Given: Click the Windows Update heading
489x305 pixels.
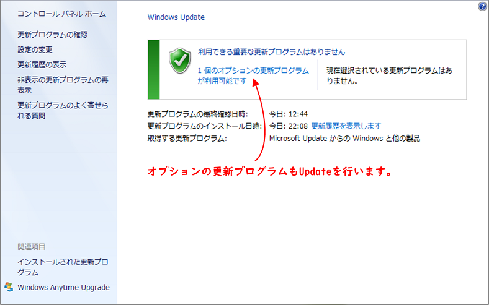Looking at the screenshot, I should pyautogui.click(x=176, y=17).
